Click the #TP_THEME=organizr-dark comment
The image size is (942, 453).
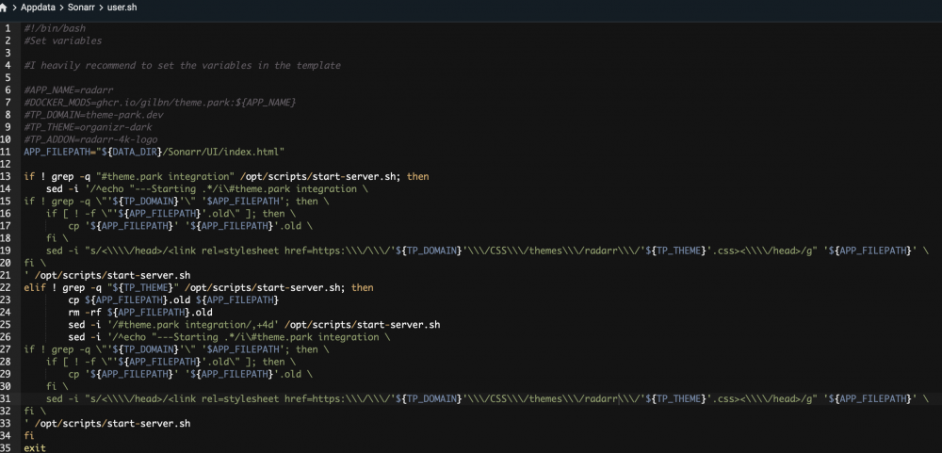point(89,127)
